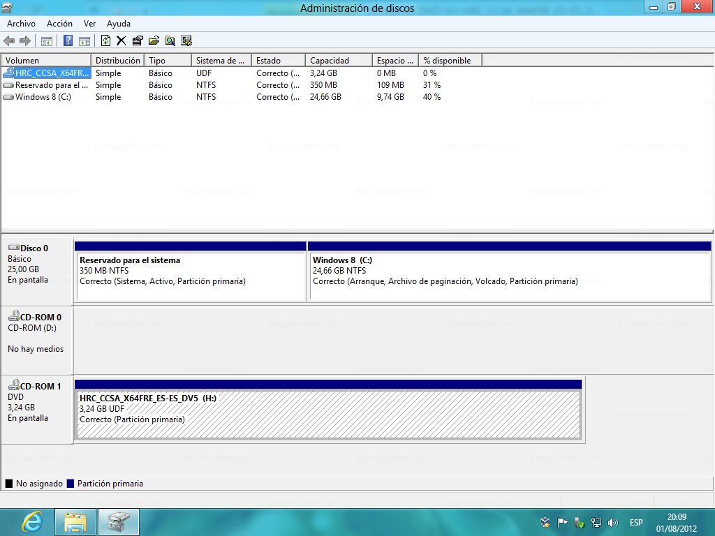Viewport: 715px width, 536px height.
Task: Open the Archivo menu
Action: coord(21,24)
